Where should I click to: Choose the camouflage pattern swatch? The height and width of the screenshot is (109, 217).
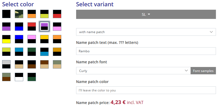click(19, 14)
